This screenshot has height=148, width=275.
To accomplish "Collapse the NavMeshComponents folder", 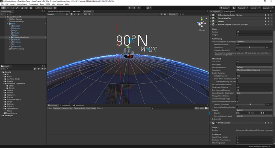I will [3, 83].
